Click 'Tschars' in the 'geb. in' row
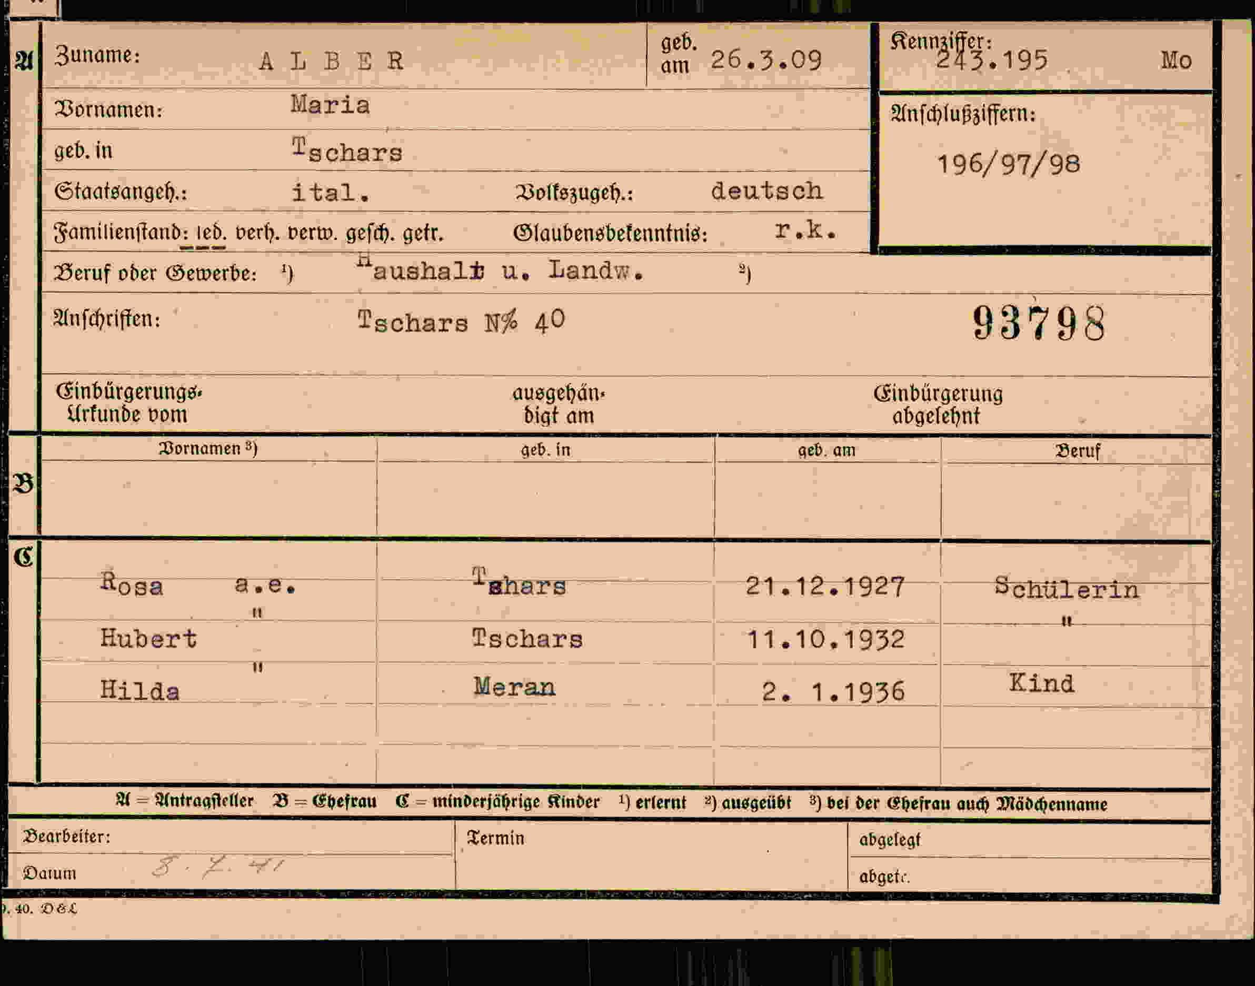Viewport: 1255px width, 986px height. pyautogui.click(x=346, y=150)
